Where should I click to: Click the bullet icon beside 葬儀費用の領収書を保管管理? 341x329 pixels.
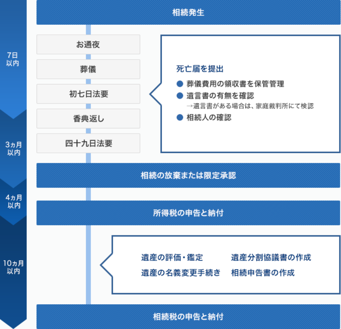coord(180,84)
